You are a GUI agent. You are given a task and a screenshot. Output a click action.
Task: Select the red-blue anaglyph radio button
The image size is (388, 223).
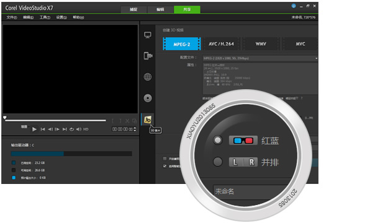[218, 140]
